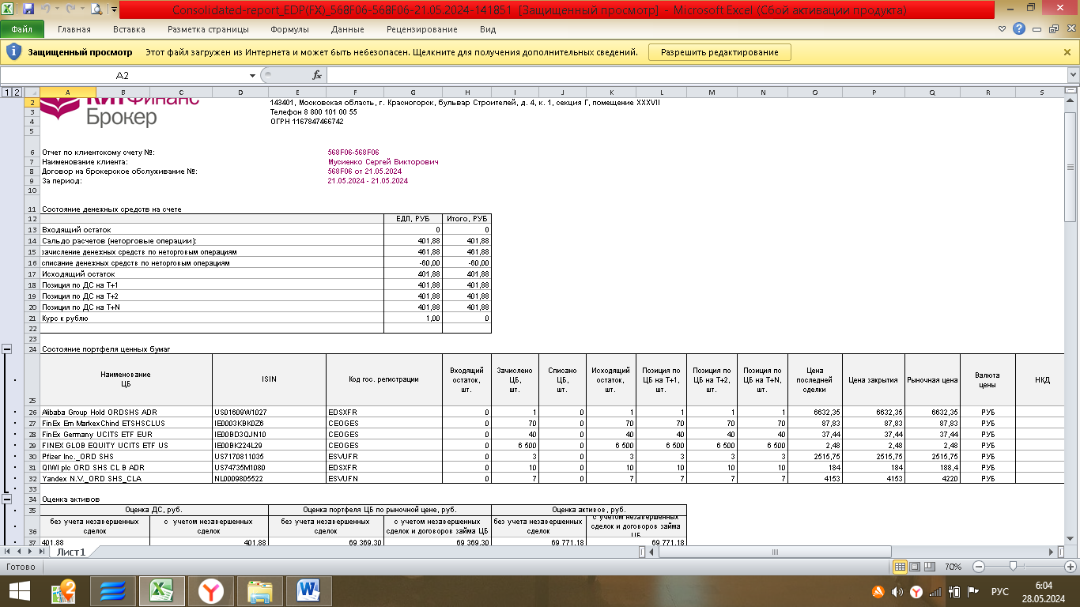The image size is (1080, 607).
Task: Expand the formula bar
Action: pos(1072,75)
